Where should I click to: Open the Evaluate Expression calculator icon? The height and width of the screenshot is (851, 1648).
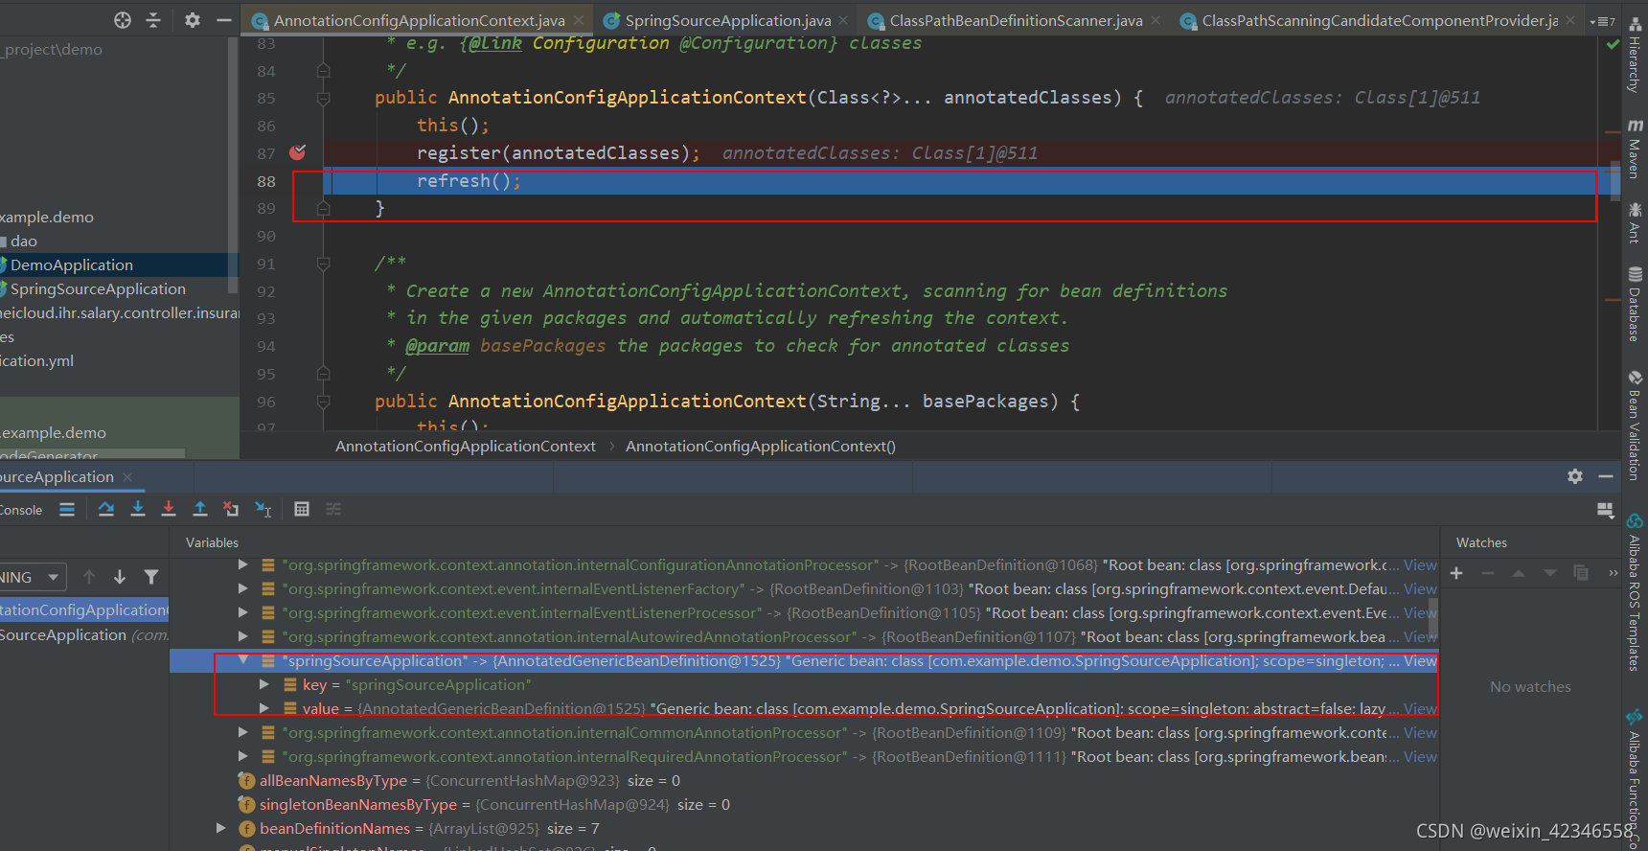click(x=302, y=509)
